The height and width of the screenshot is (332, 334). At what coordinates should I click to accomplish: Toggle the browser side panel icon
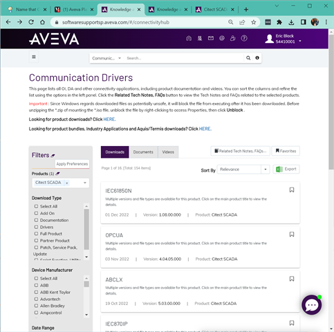point(303,22)
